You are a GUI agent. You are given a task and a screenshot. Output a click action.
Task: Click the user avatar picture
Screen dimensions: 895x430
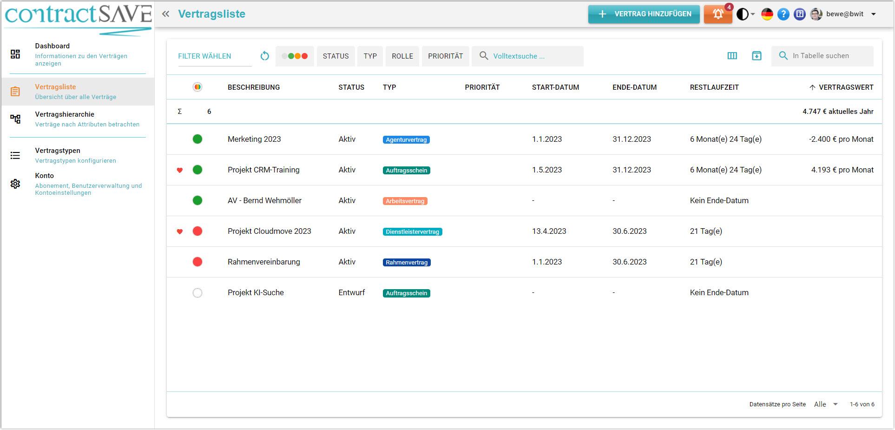816,14
